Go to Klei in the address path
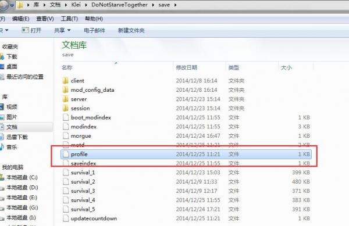This screenshot has height=226, width=349. [x=76, y=5]
